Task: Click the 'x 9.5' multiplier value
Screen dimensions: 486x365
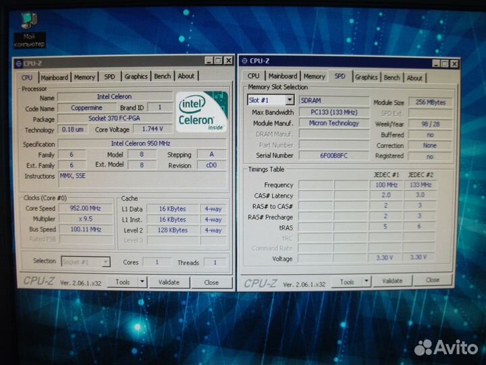Action: click(85, 219)
